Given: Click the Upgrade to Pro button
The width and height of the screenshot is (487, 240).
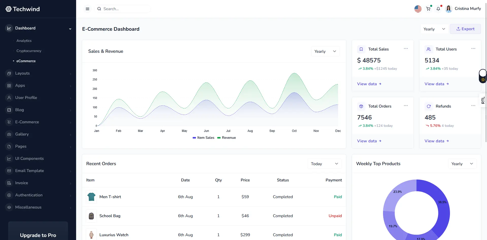Looking at the screenshot, I should pos(38,235).
